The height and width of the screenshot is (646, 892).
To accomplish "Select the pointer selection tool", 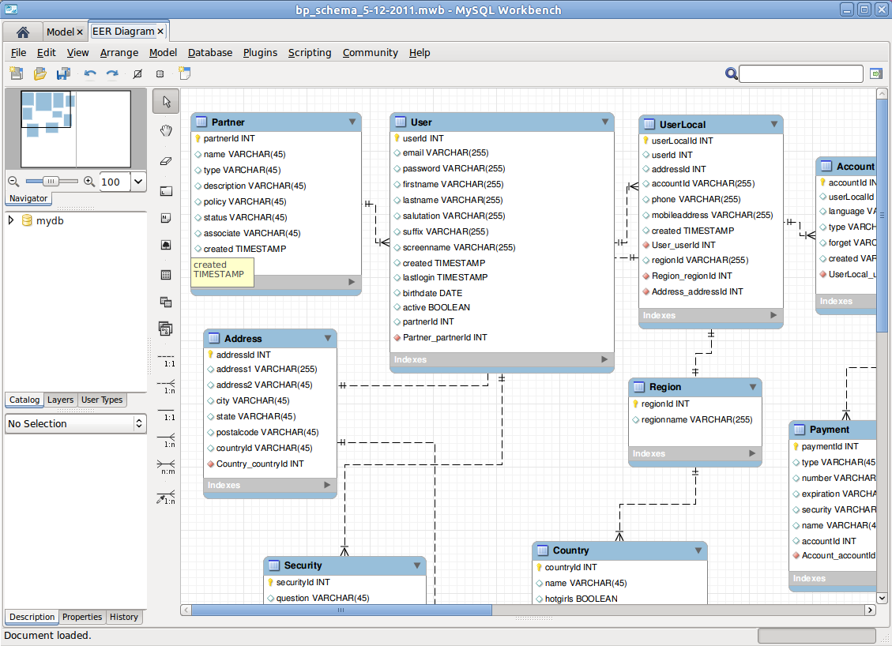I will 166,101.
